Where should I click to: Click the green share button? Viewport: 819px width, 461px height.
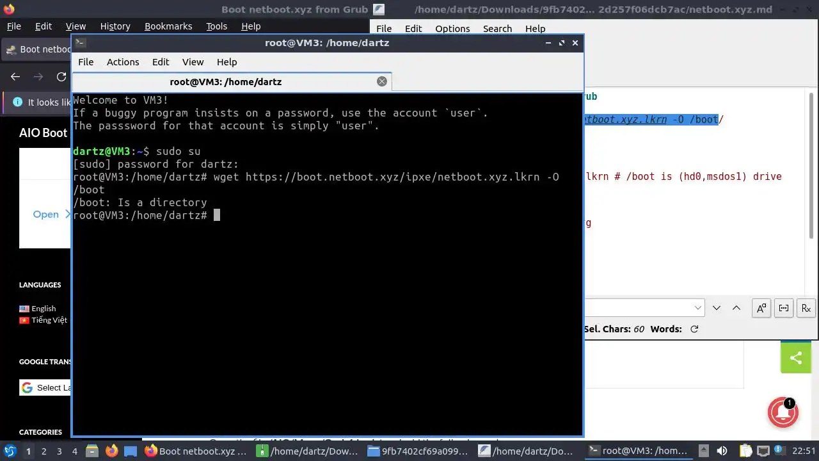[x=796, y=358]
